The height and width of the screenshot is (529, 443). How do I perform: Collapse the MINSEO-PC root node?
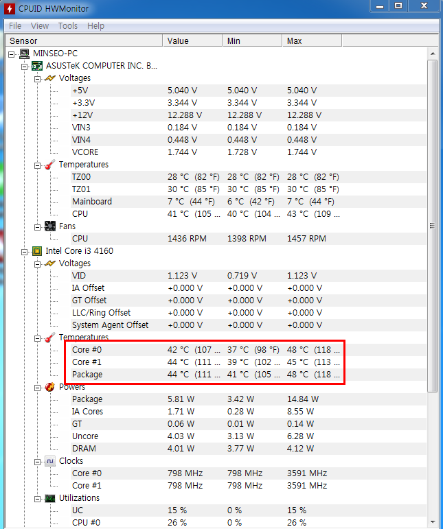[x=12, y=54]
